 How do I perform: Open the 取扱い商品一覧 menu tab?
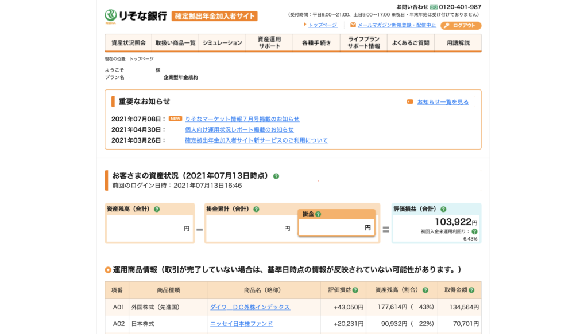pos(175,43)
